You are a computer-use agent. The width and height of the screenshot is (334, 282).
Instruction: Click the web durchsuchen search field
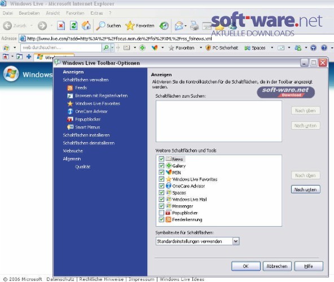coord(61,48)
